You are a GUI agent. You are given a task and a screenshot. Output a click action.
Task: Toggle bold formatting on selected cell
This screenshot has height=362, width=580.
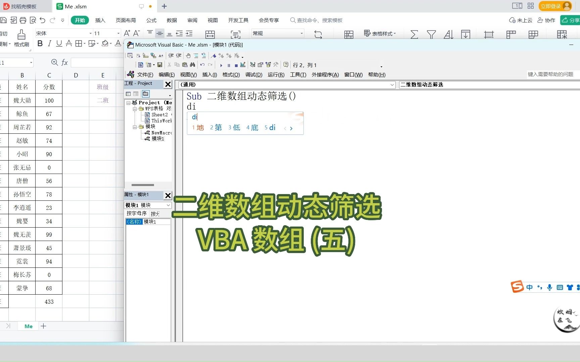click(x=40, y=44)
